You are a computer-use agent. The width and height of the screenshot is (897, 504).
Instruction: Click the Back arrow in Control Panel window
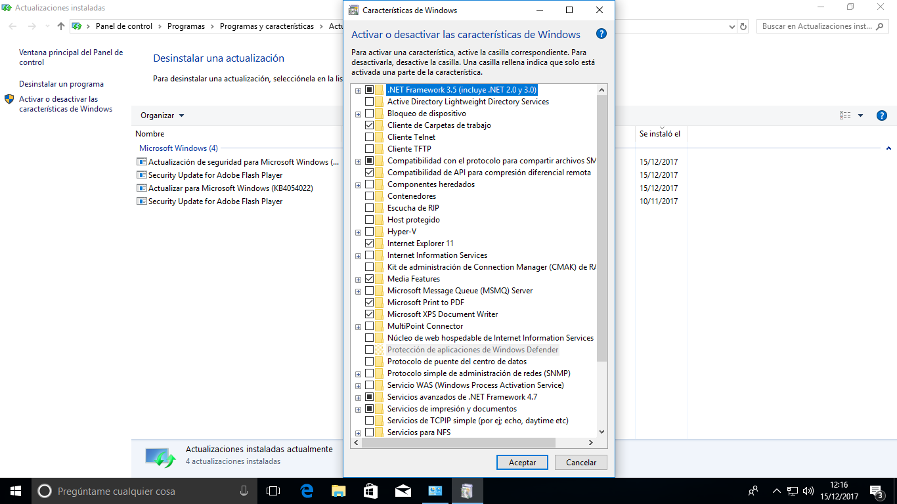13,26
